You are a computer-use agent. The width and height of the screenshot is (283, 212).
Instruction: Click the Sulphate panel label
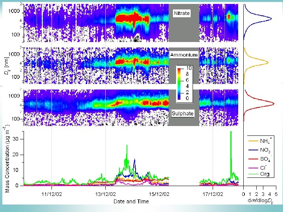(182, 113)
